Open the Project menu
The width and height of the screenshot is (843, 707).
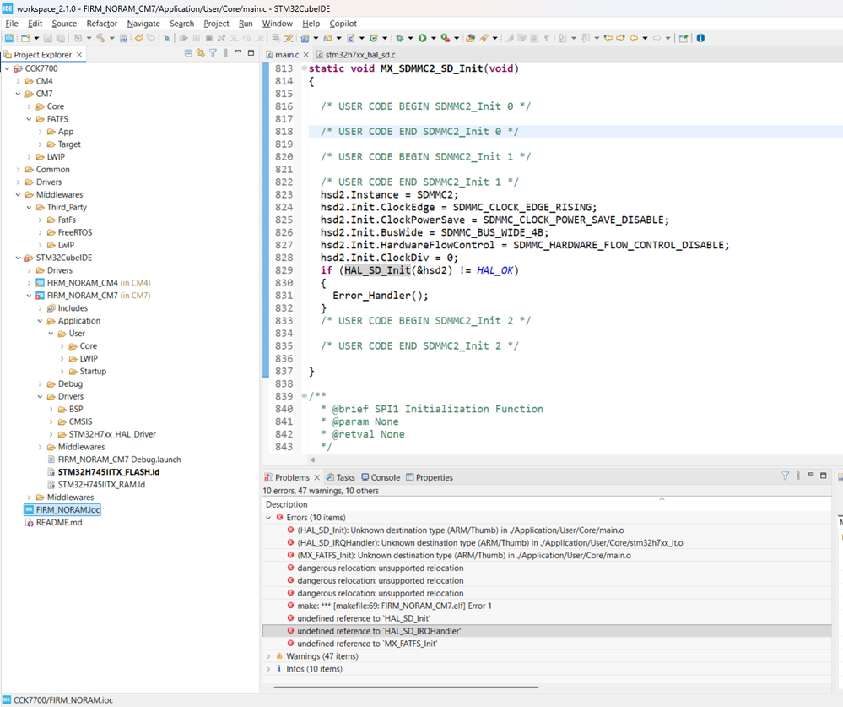pos(216,24)
